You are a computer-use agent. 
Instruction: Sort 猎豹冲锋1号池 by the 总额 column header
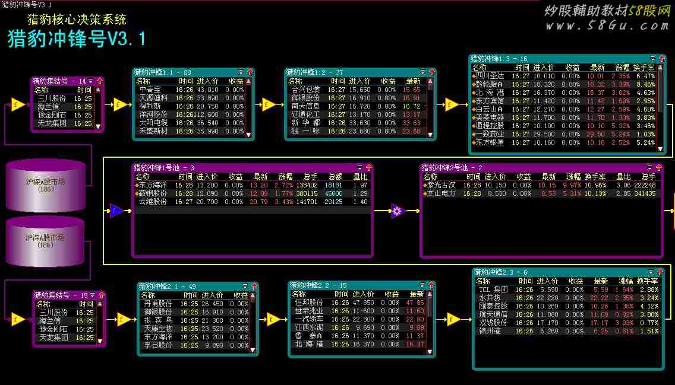pyautogui.click(x=335, y=177)
